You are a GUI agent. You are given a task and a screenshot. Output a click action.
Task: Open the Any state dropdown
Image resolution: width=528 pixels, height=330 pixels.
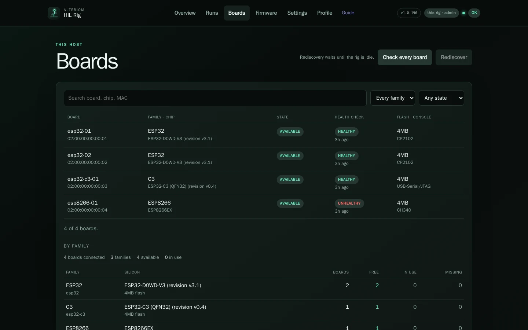pos(441,98)
